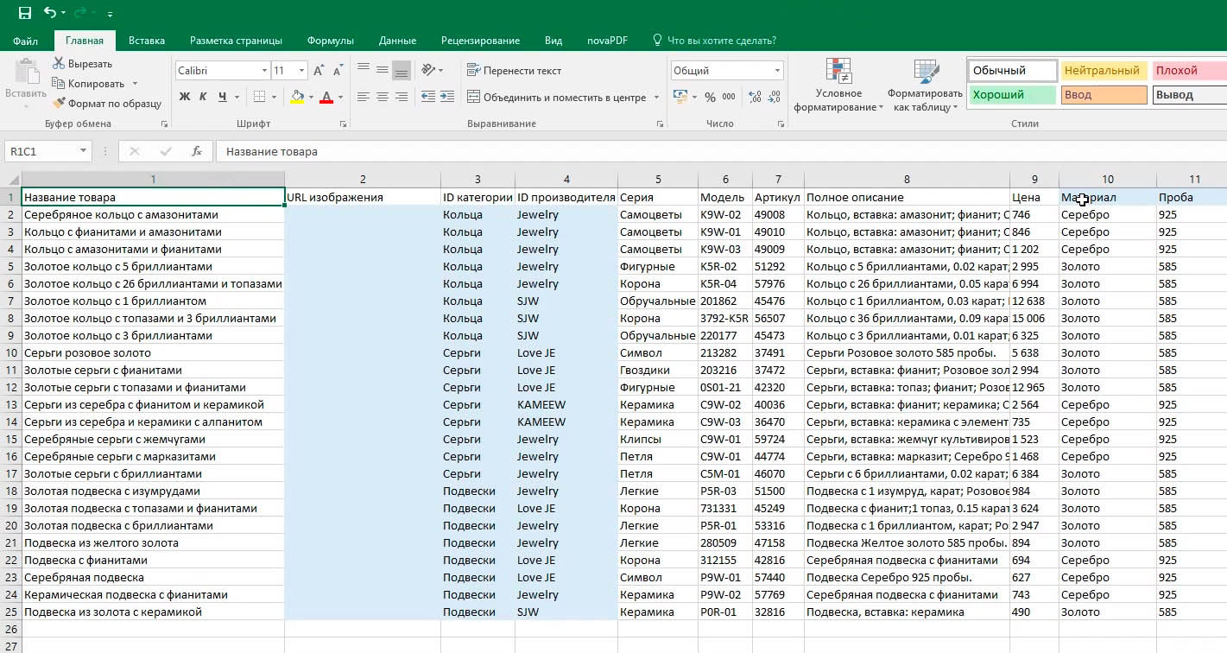The height and width of the screenshot is (653, 1227).
Task: Click the Undo arrow icon
Action: (49, 13)
